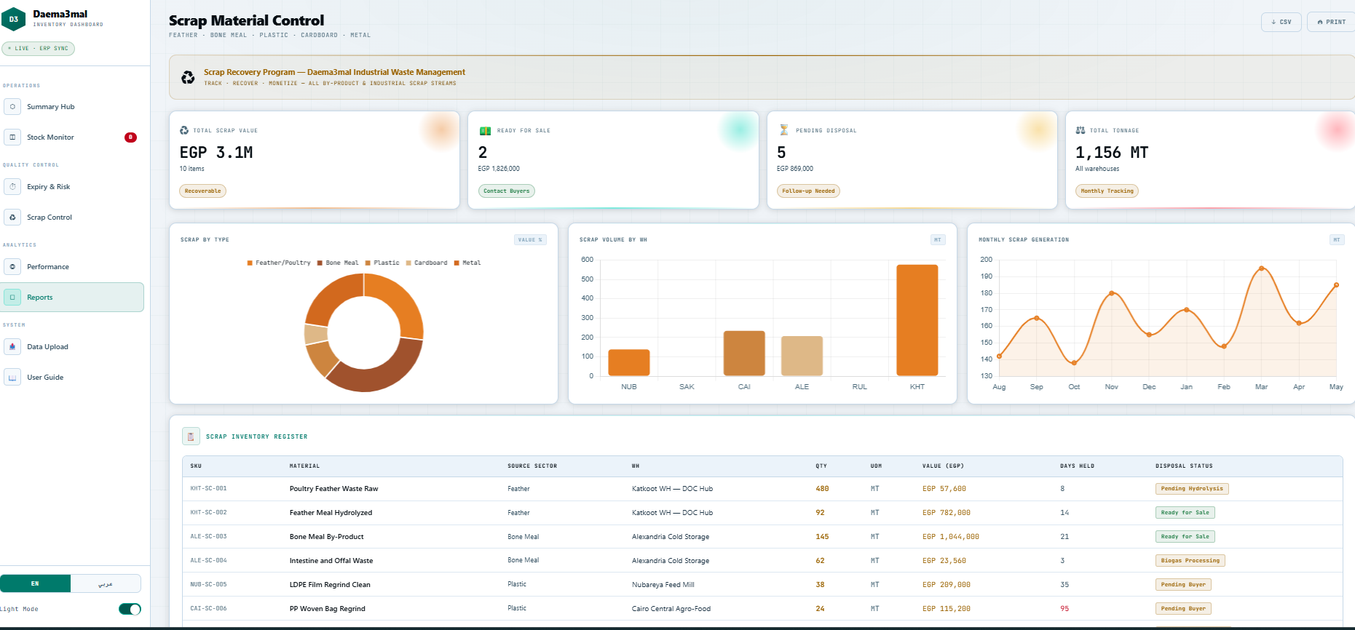Click the Contact Buyers tag

507,191
